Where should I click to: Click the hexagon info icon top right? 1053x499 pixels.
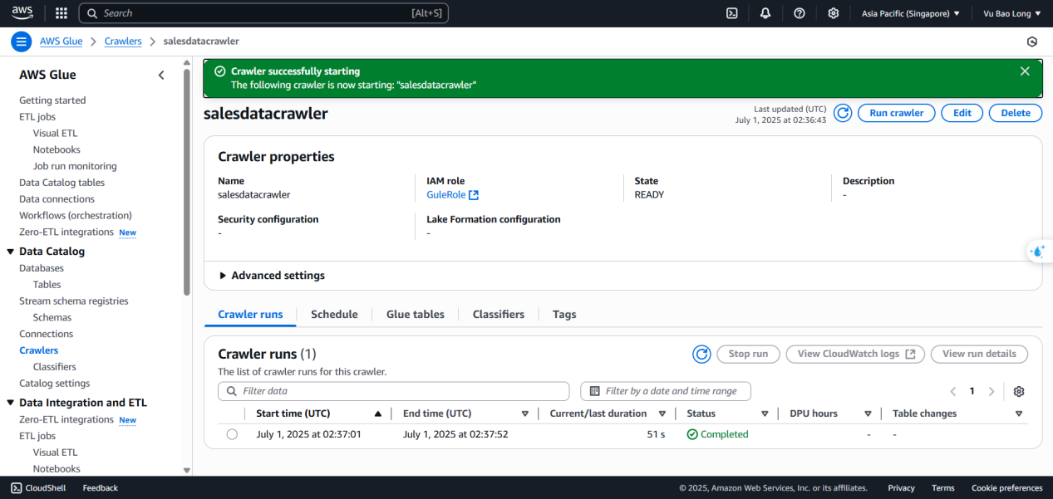[x=1032, y=42]
